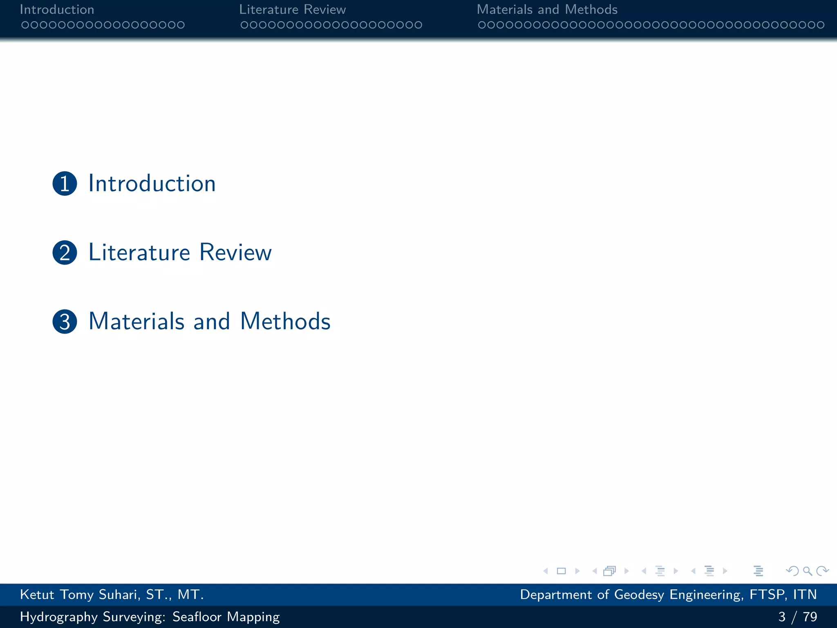This screenshot has height=628, width=837.
Task: Open Introduction section from header bar
Action: (x=57, y=9)
